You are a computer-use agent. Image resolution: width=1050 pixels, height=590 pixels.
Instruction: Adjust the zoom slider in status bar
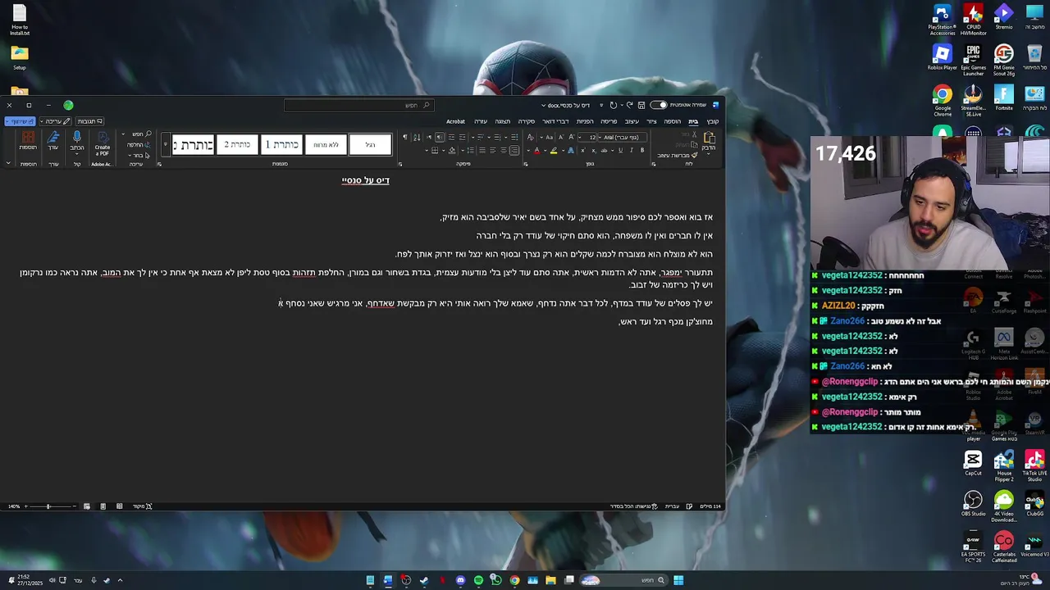pos(48,506)
